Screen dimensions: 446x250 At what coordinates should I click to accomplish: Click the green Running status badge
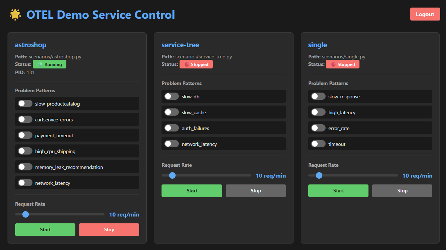pyautogui.click(x=49, y=64)
